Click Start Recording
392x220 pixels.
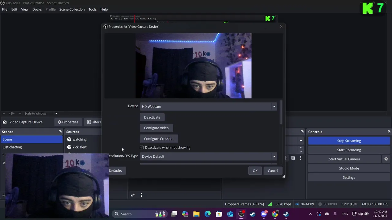coord(349,150)
